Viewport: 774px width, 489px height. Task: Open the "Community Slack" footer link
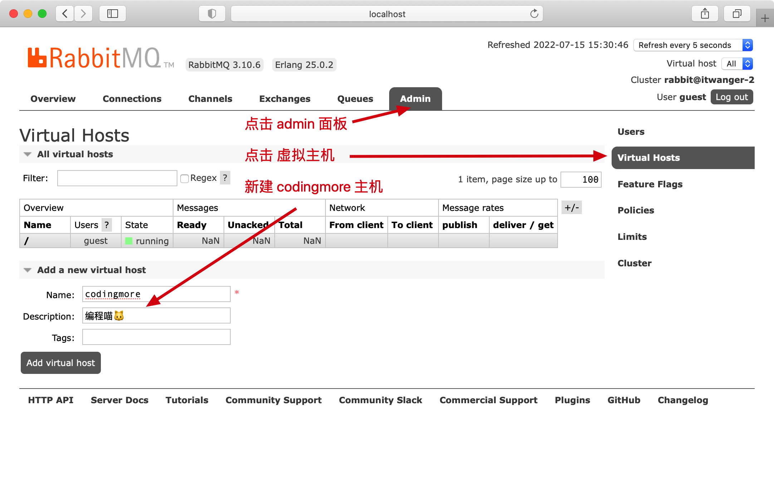[380, 400]
